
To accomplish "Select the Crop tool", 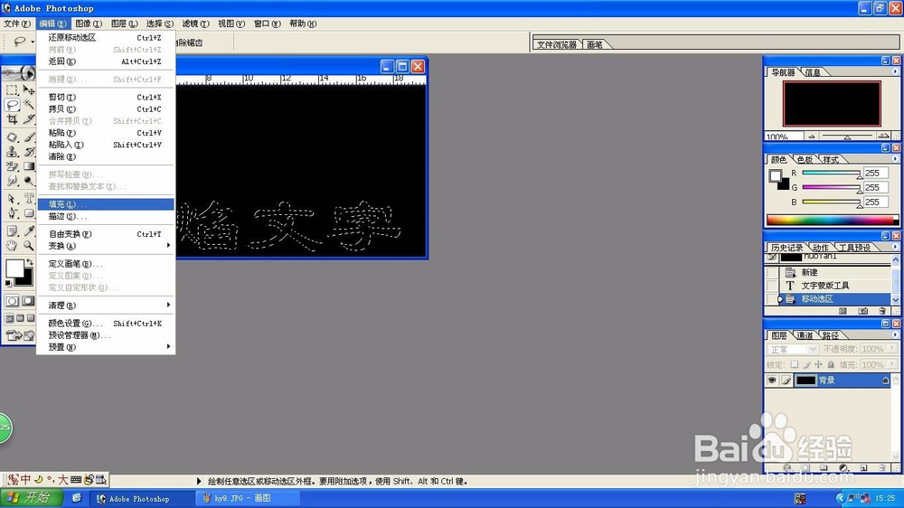I will (x=12, y=119).
